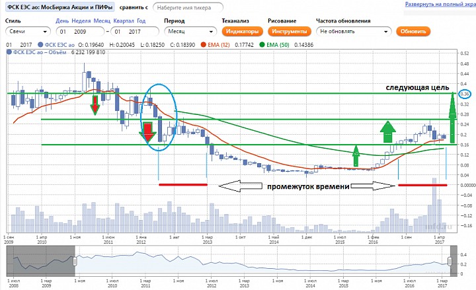Click the close price C: 0.18390
Viewport: 476px width, 290px height.
coord(182,45)
